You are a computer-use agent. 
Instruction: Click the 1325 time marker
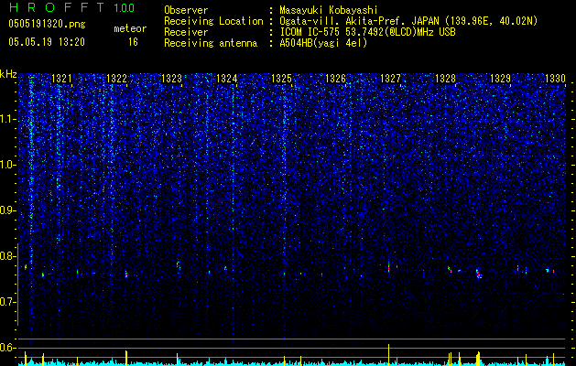[281, 79]
